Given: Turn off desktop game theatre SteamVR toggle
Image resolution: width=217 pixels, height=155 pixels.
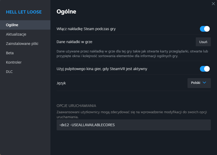Looking at the screenshot, I should [205, 69].
